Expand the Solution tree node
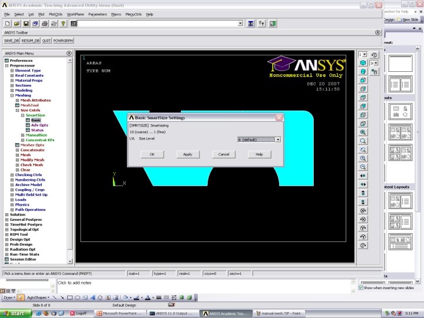This screenshot has height=318, width=424. [x=6, y=215]
